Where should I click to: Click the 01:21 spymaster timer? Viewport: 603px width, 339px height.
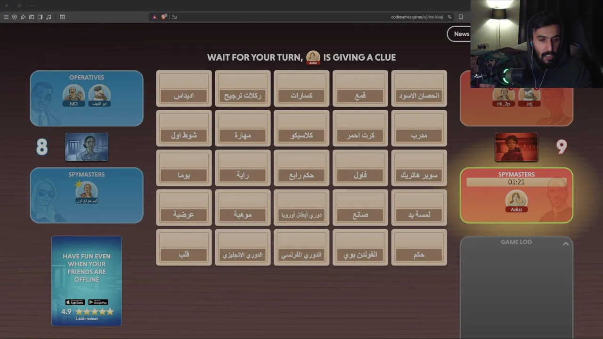[x=516, y=182]
